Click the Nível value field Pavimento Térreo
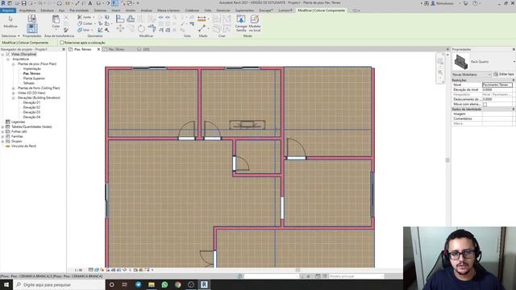516x290 pixels. pyautogui.click(x=497, y=85)
